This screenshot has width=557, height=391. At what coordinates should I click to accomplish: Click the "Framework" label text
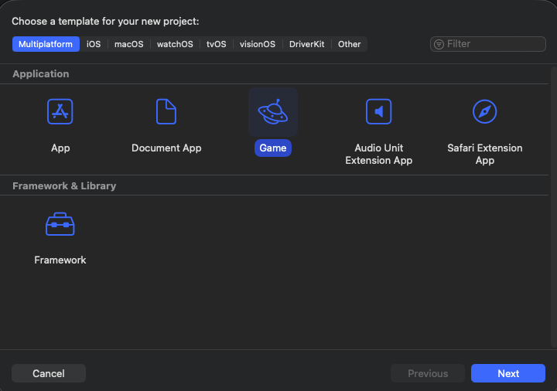[60, 260]
